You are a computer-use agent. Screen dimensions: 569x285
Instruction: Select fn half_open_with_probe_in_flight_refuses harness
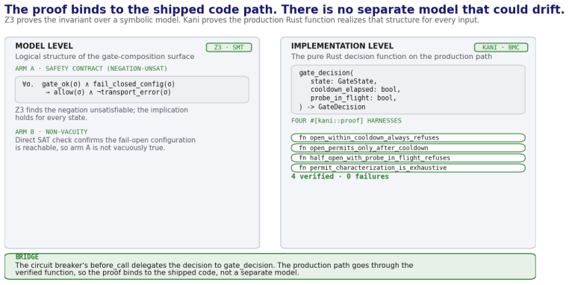tap(408, 157)
